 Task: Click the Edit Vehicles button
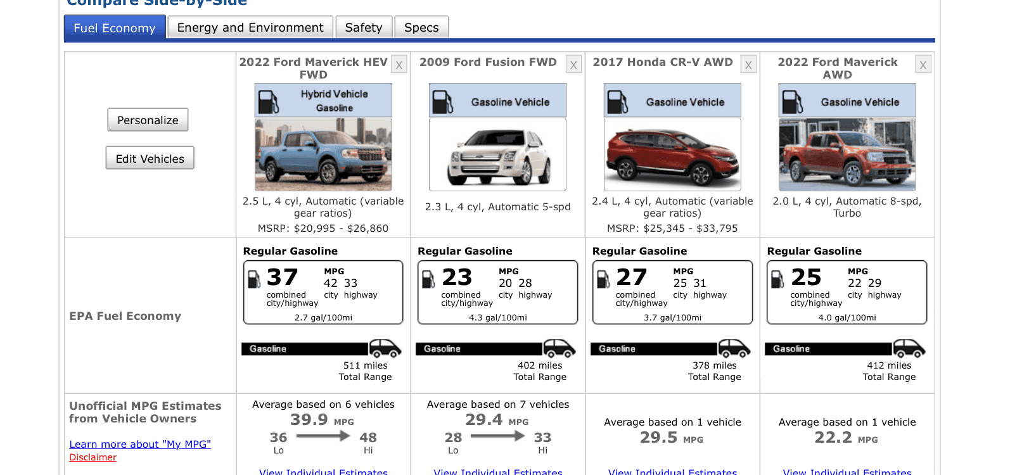(150, 158)
